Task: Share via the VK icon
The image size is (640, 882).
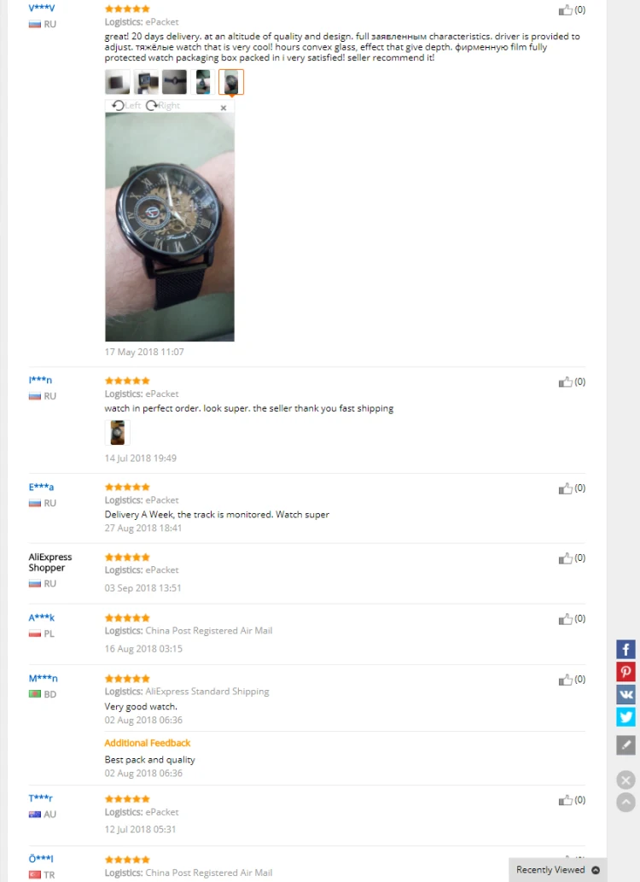Action: pyautogui.click(x=626, y=694)
